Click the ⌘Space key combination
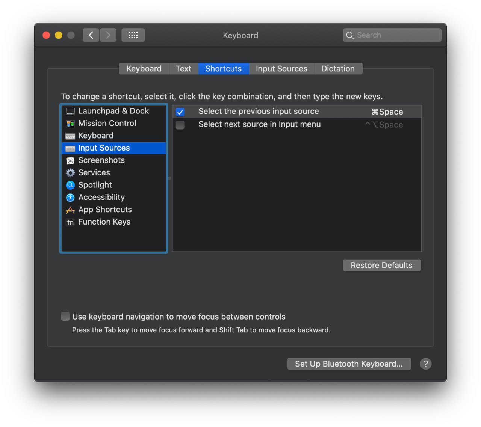This screenshot has height=427, width=481. 387,112
